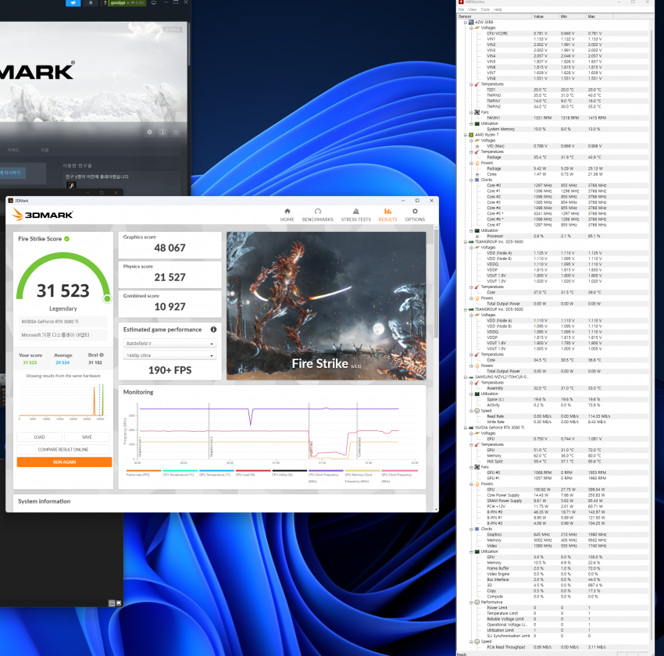Toggle the GPU Temperature legend swatch
This screenshot has width=664, height=656.
point(216,470)
